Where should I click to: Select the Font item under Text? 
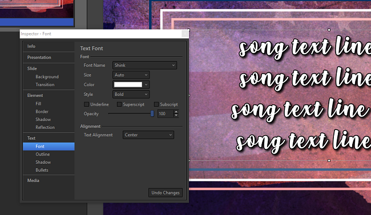[49, 147]
